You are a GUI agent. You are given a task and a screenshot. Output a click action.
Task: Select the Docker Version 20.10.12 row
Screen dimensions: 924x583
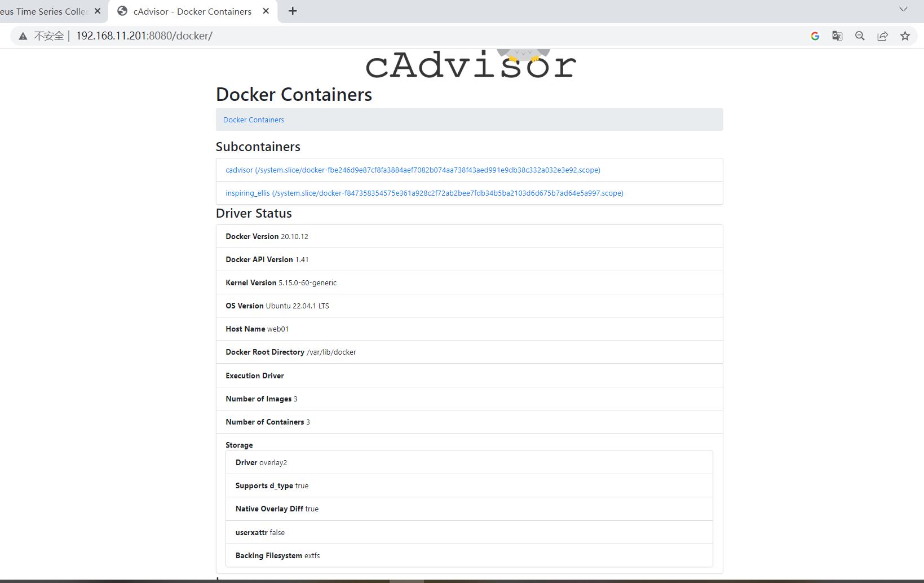click(469, 236)
